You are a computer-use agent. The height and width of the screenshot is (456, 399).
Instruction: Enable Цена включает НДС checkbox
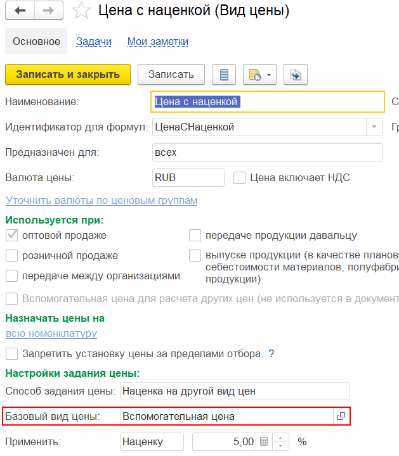coord(239,178)
